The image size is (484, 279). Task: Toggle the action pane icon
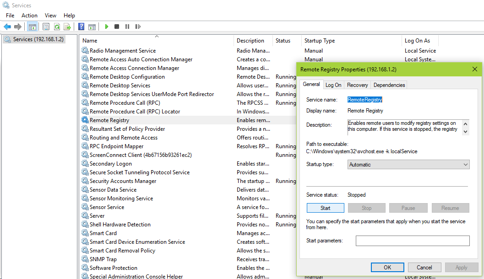click(92, 26)
